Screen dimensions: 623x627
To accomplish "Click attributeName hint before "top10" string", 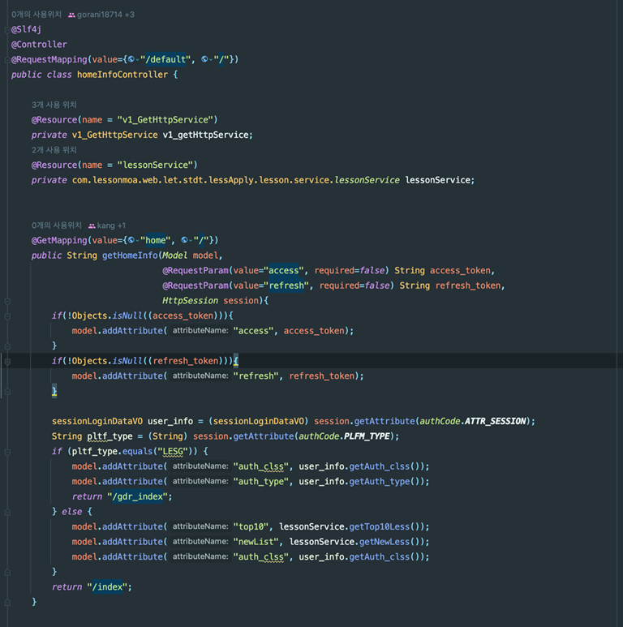I will 200,526.
